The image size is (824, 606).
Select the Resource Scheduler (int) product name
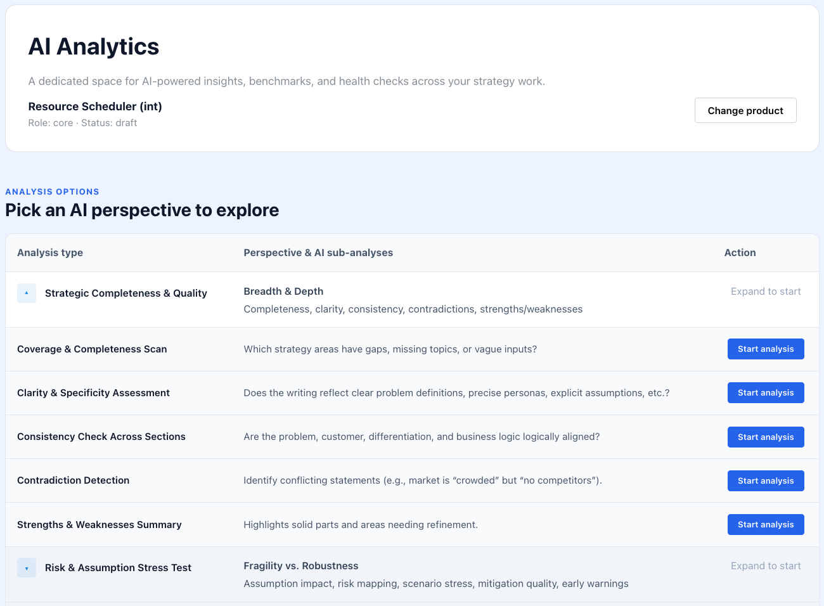(x=95, y=106)
